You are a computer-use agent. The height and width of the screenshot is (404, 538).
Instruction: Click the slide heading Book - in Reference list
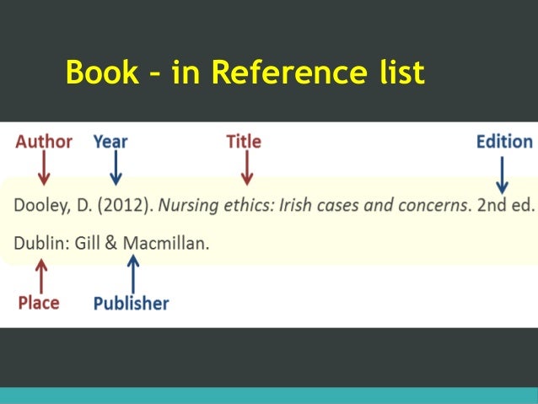click(245, 72)
